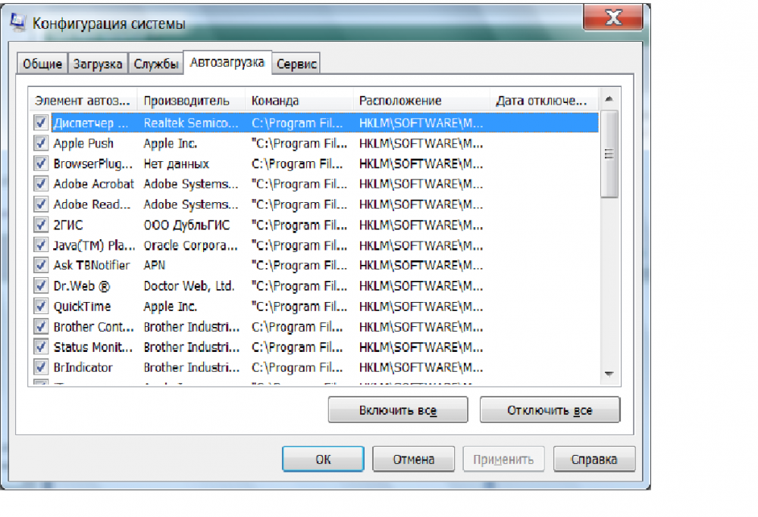This screenshot has width=758, height=517.
Task: Click manufacturer APN cell
Action: tap(154, 266)
